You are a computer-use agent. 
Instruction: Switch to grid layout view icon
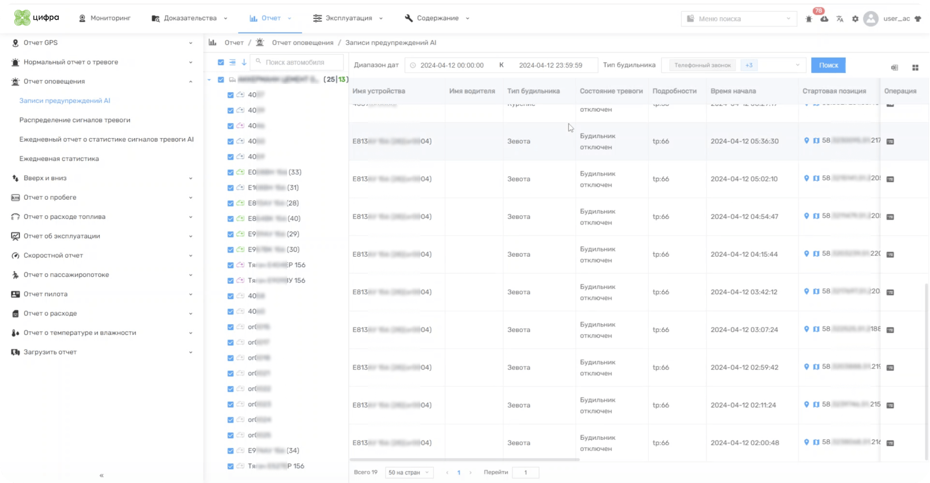[x=916, y=67]
